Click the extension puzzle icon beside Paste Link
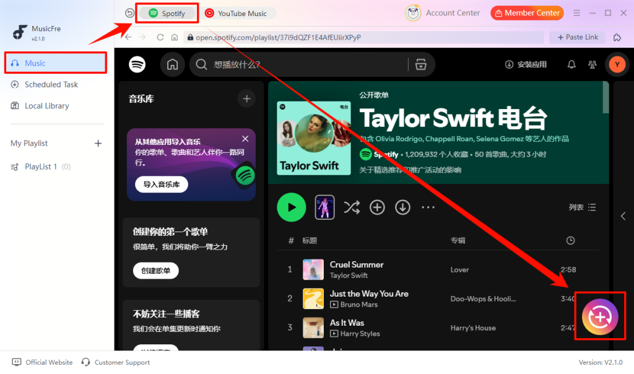Viewport: 634px width, 374px height. (x=617, y=37)
